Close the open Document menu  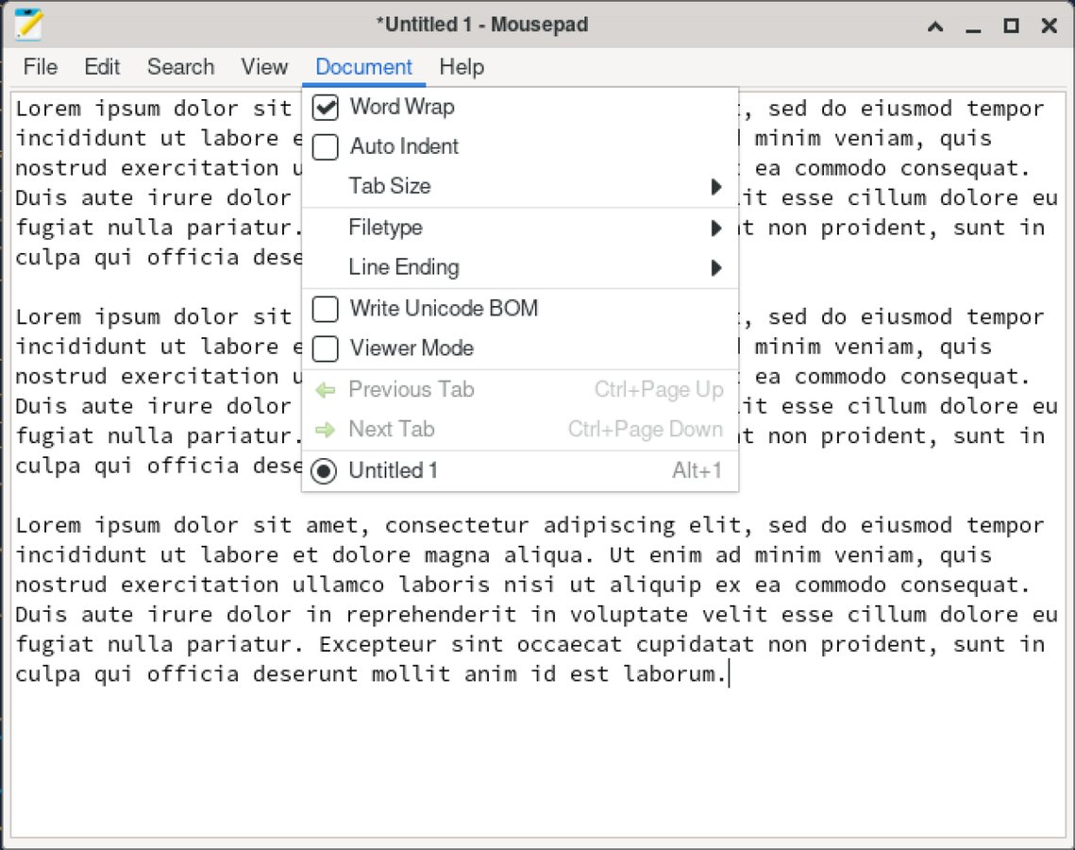pos(364,66)
